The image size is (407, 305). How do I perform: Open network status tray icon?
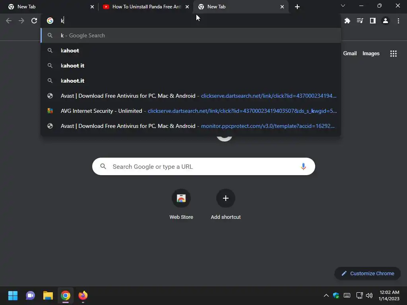pyautogui.click(x=359, y=295)
